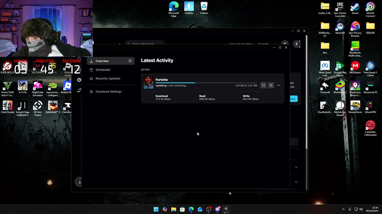Open the bho folder
Image resolution: width=382 pixels, height=214 pixels.
[325, 48]
